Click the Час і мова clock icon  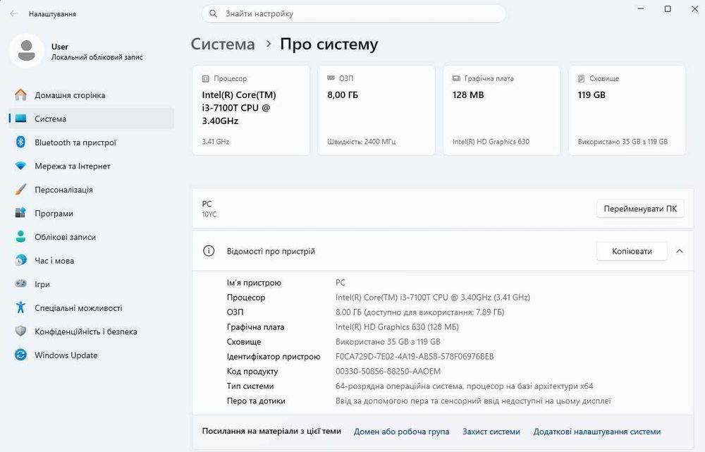click(20, 260)
